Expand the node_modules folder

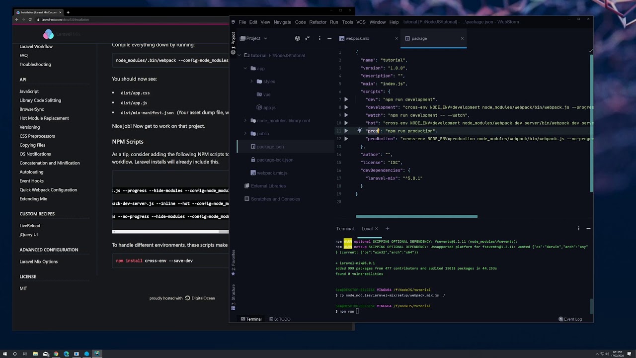(x=245, y=120)
